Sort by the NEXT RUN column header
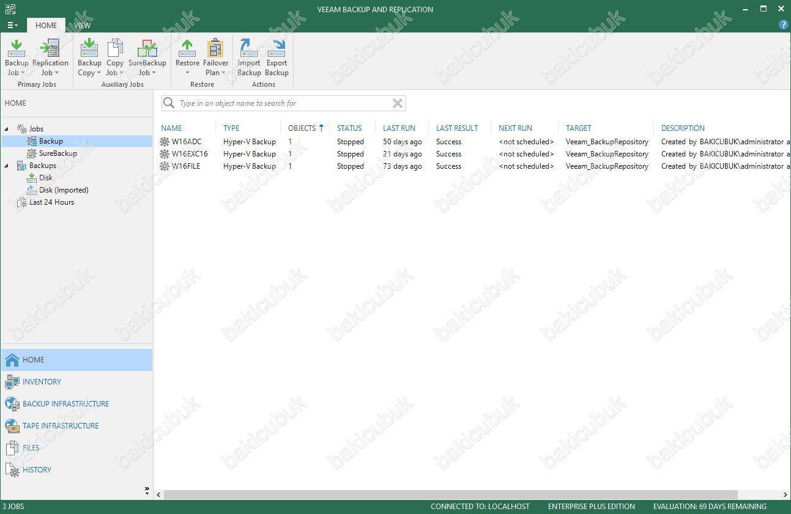The width and height of the screenshot is (791, 514). [515, 128]
